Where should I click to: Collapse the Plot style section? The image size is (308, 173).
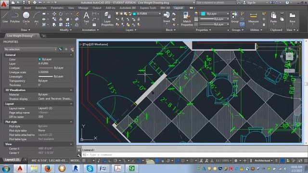(x=71, y=122)
